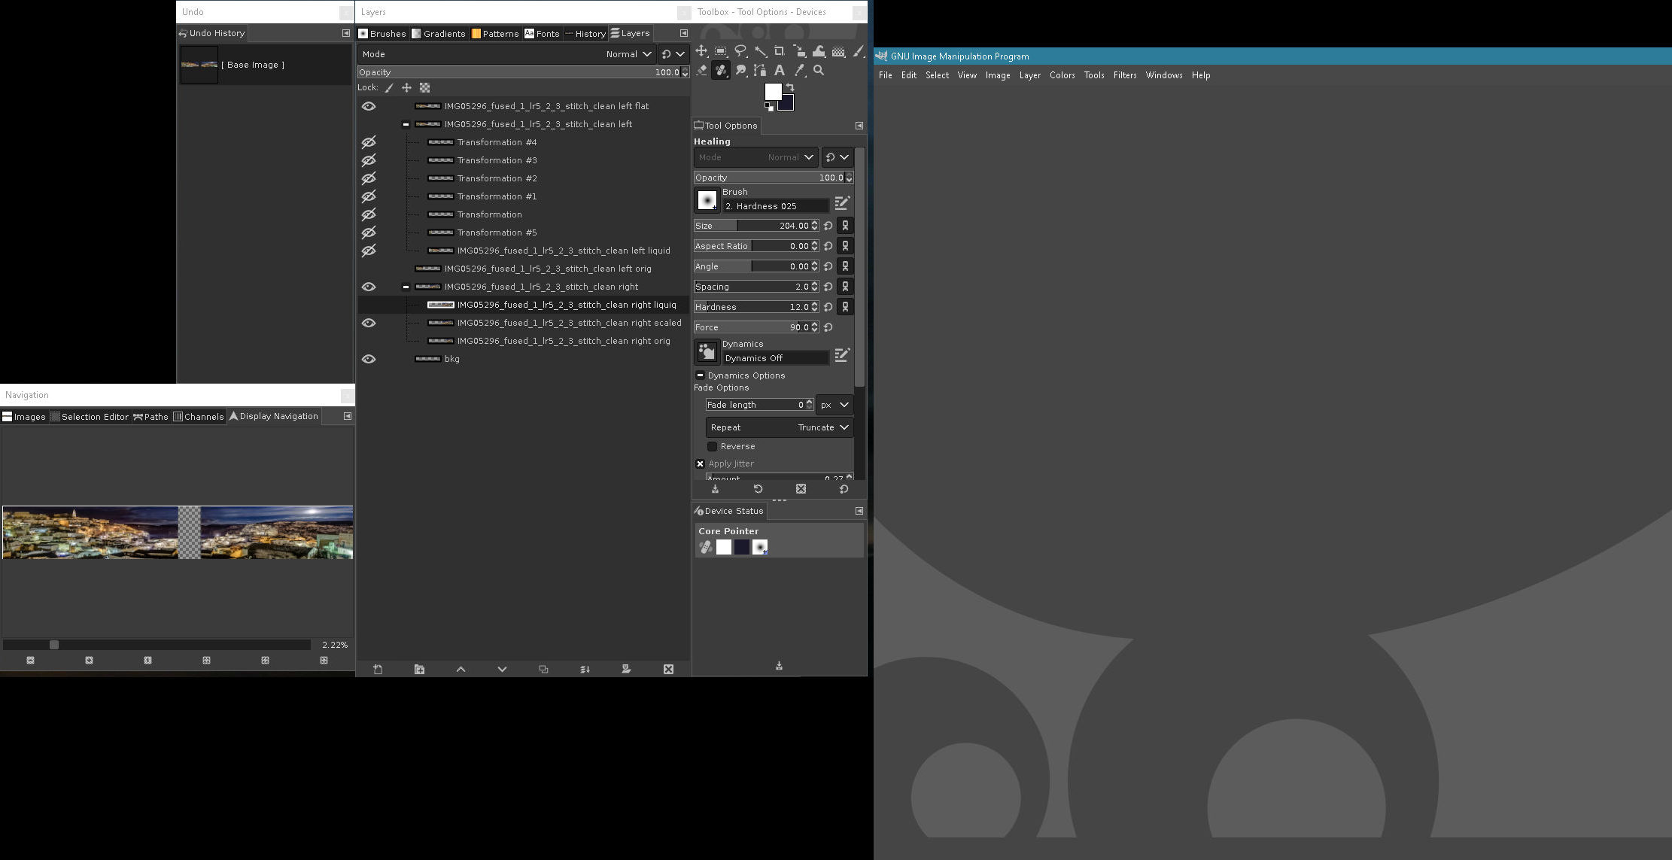Select the Text tool
Image resolution: width=1672 pixels, height=860 pixels.
(x=780, y=71)
